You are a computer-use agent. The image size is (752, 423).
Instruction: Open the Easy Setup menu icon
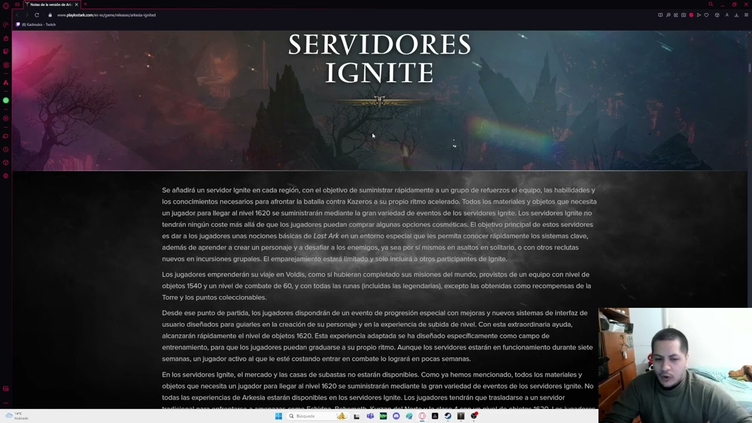pos(746,15)
